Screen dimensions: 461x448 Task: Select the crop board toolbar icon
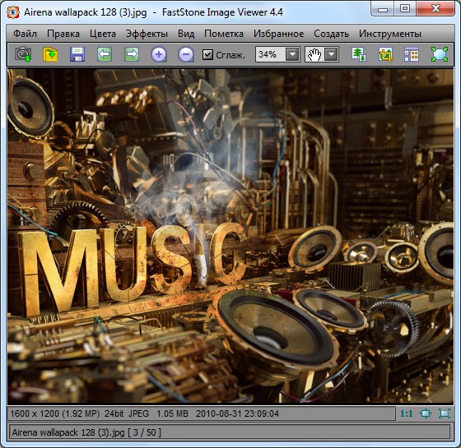point(385,54)
